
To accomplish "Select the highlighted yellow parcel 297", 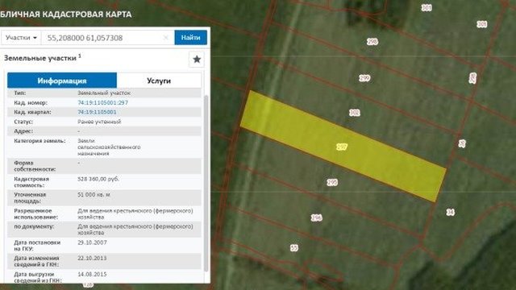I will click(x=342, y=147).
